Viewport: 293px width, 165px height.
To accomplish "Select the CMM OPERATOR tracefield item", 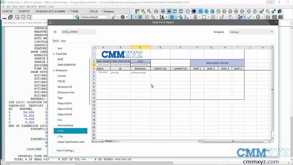I will click(66, 65).
